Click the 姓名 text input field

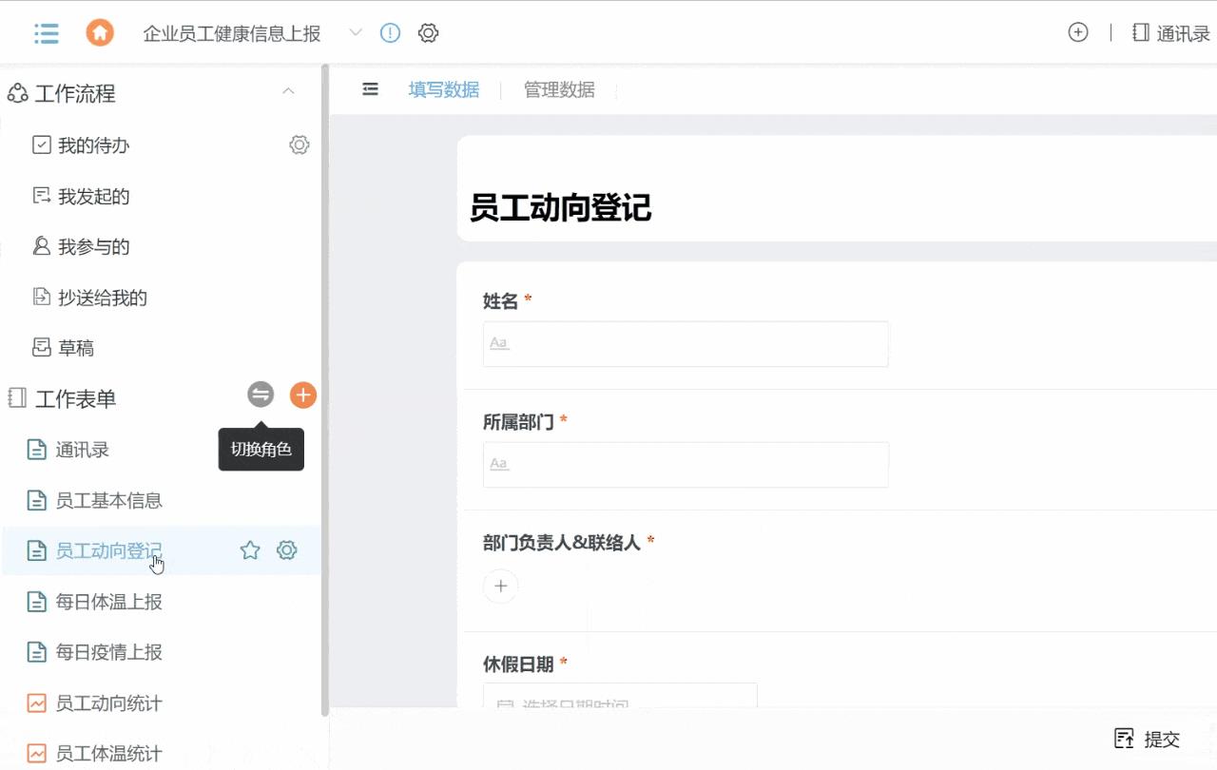686,343
